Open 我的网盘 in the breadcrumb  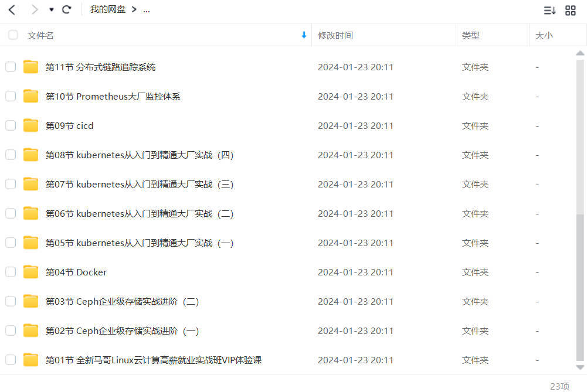coord(107,9)
